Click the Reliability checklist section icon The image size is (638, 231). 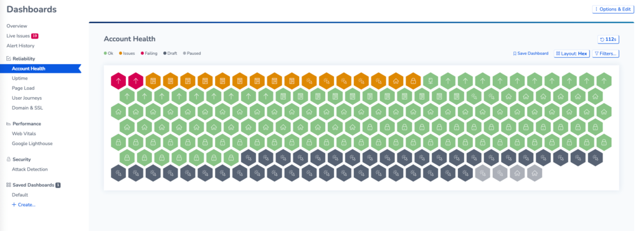[x=9, y=59]
